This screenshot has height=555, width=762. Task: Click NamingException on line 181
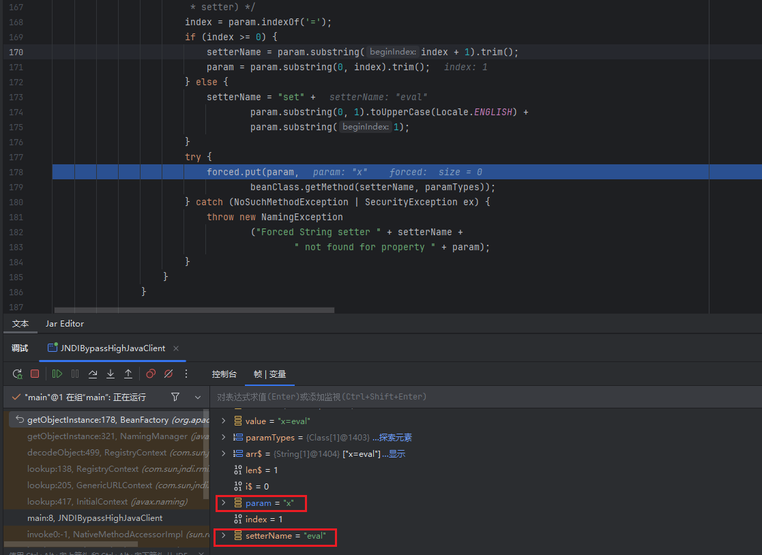click(302, 217)
